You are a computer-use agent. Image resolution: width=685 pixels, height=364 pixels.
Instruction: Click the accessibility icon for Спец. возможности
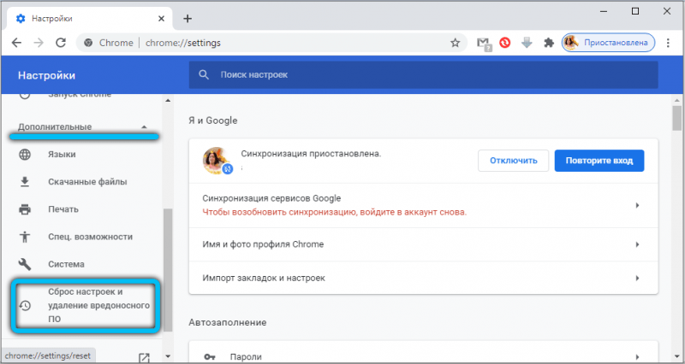(25, 237)
